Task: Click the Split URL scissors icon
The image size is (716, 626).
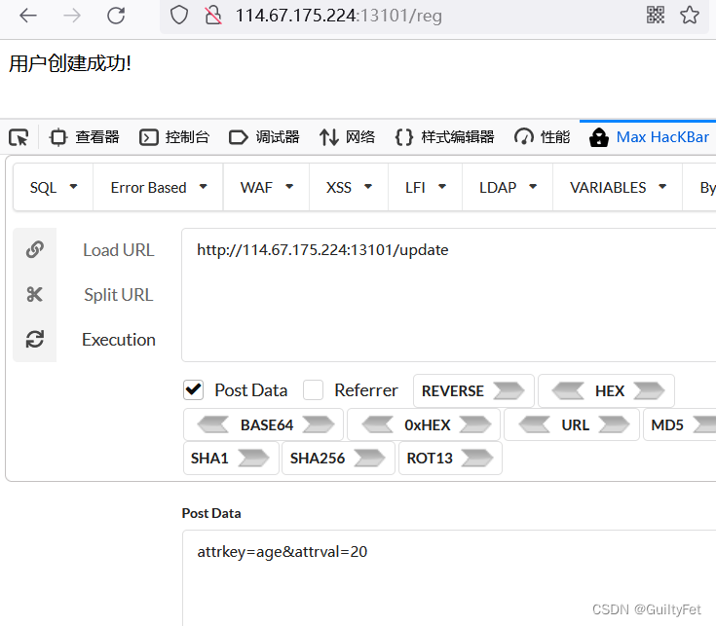Action: (x=35, y=295)
